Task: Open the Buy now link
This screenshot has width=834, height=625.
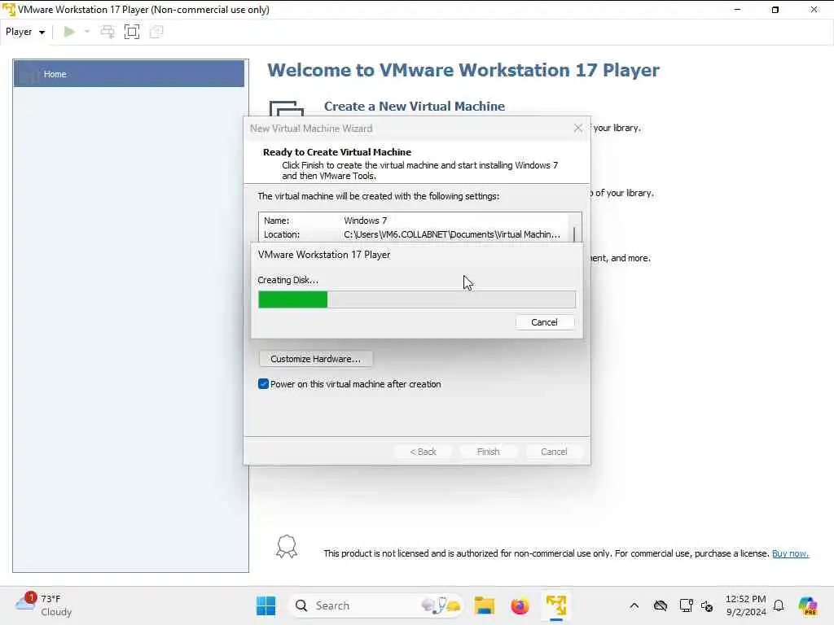Action: 790,553
